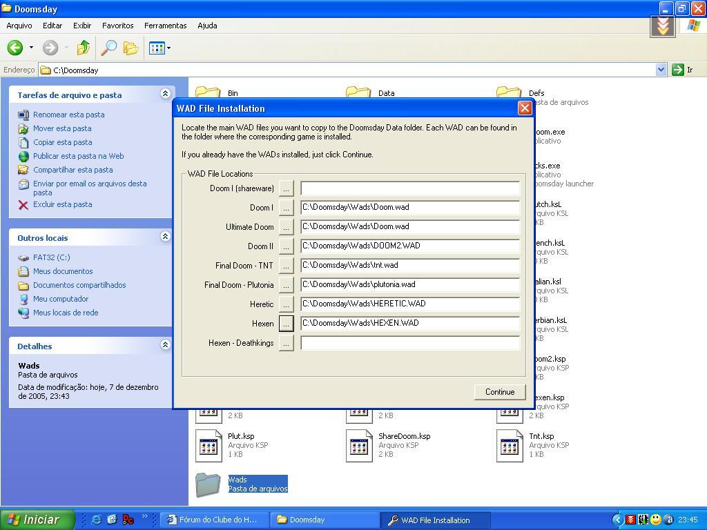Click Continue in WAD File Installation
The image size is (707, 530).
(x=500, y=392)
